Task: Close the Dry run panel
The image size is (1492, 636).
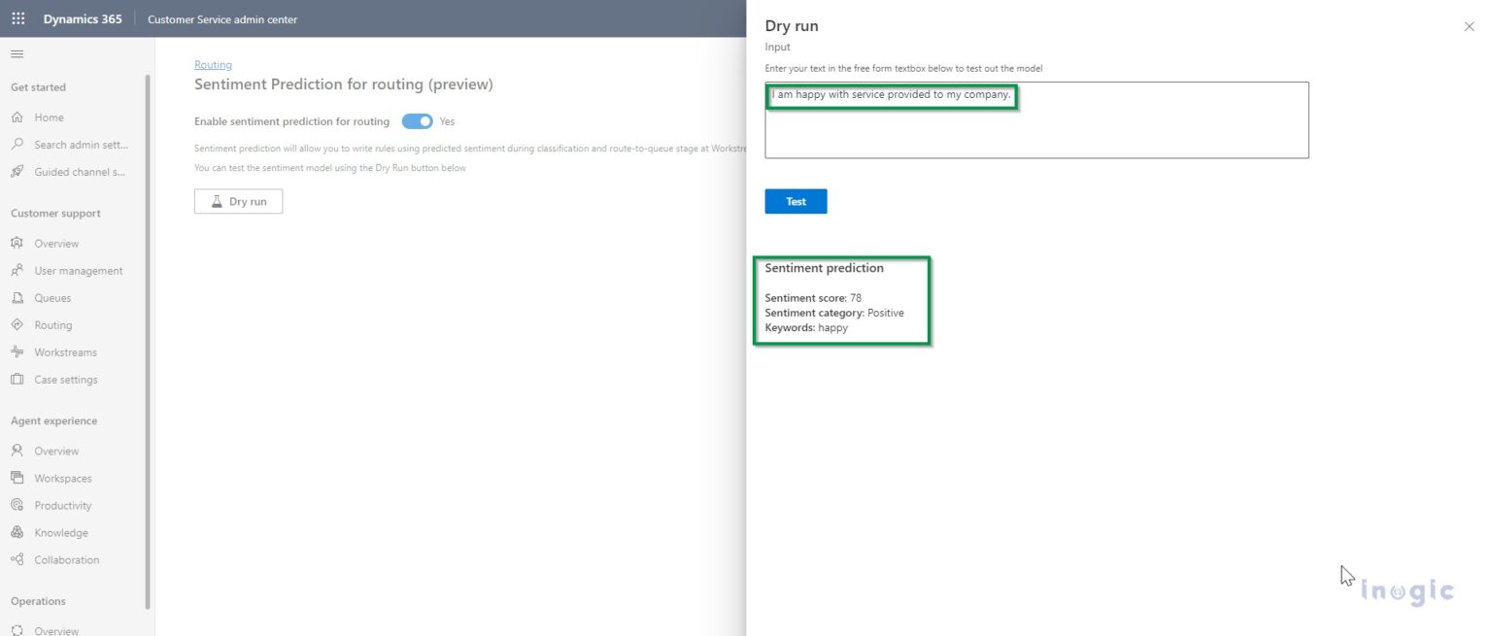Action: (x=1469, y=27)
